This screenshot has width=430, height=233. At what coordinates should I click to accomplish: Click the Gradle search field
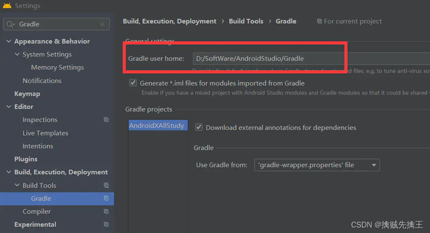tap(57, 24)
